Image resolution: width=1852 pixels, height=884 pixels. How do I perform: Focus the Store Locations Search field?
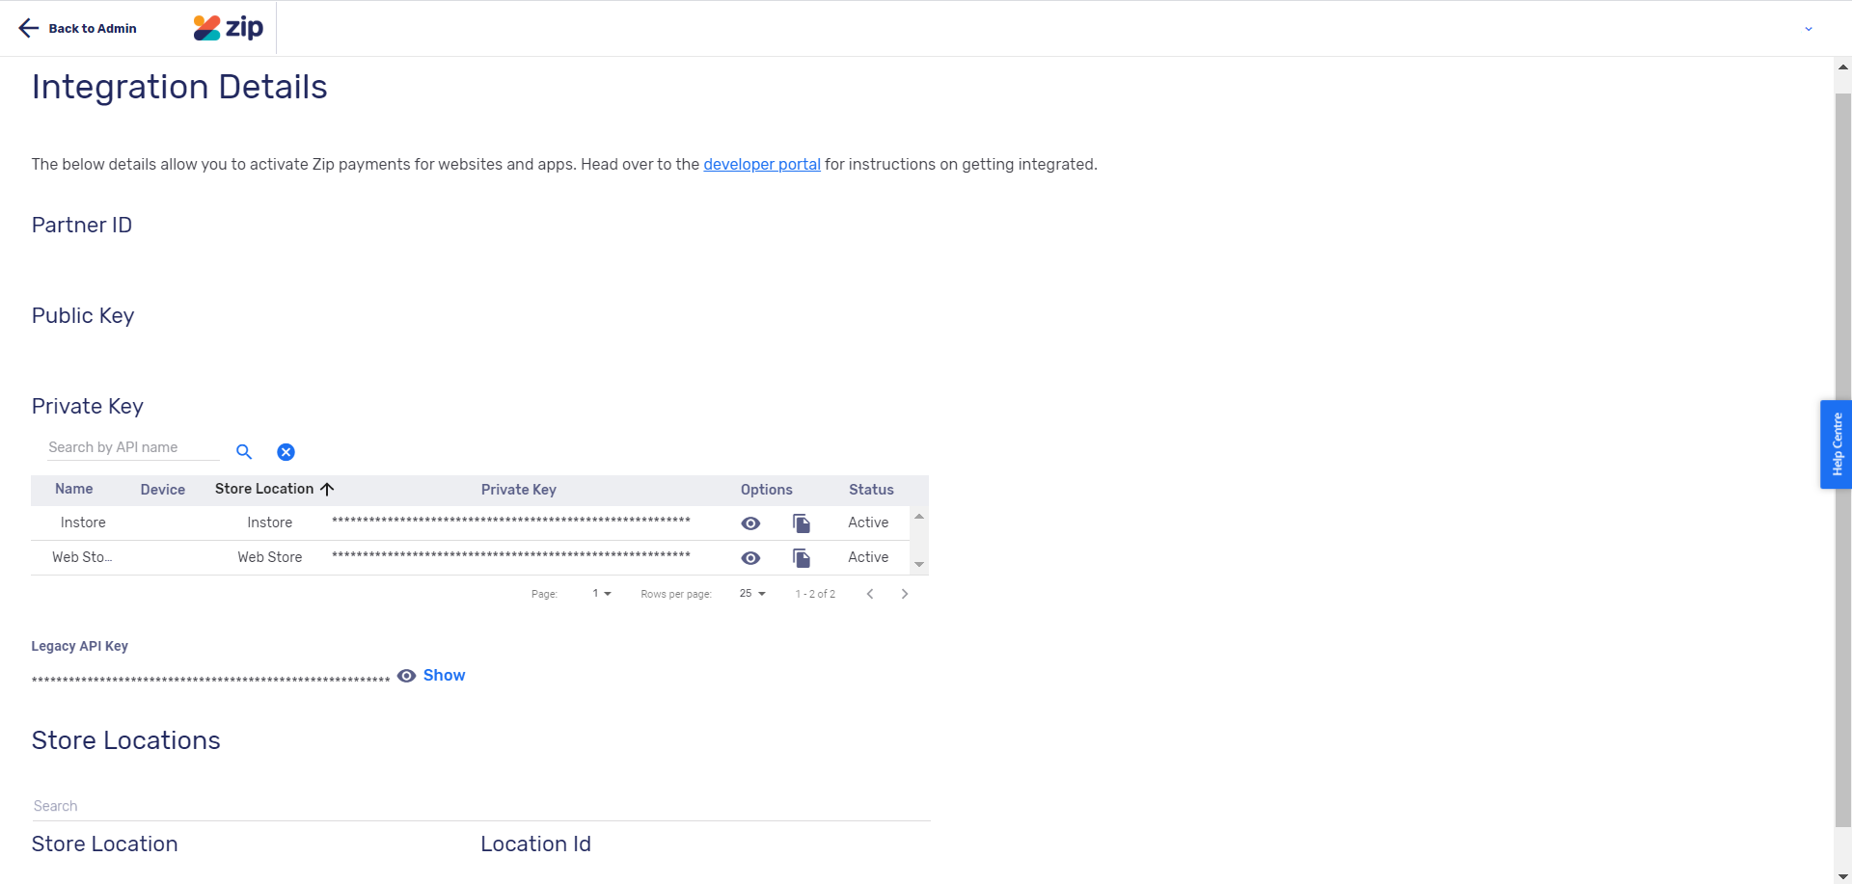tap(480, 806)
